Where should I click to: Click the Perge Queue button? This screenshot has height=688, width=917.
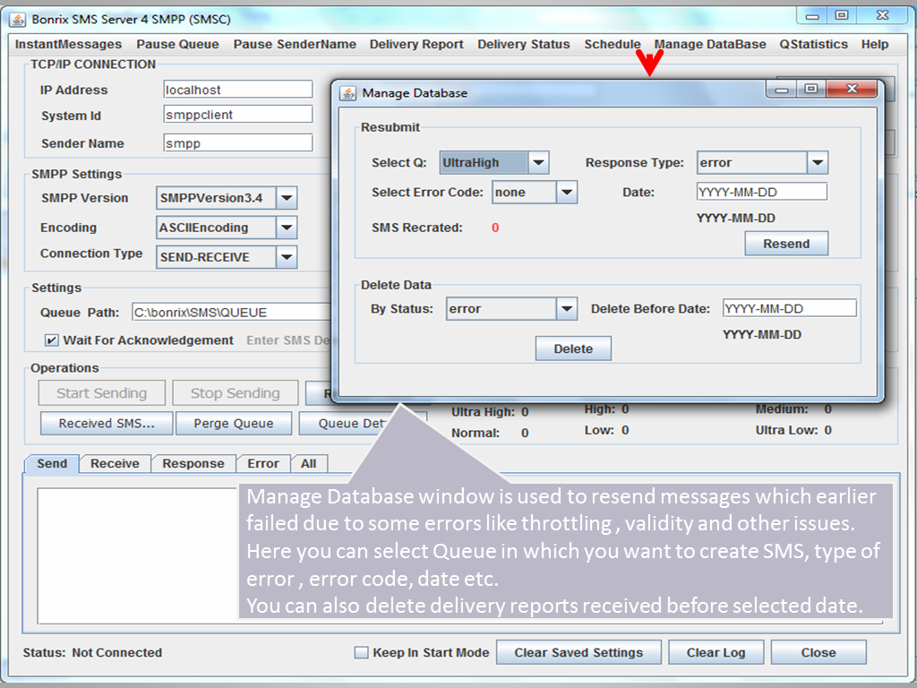[x=234, y=423]
